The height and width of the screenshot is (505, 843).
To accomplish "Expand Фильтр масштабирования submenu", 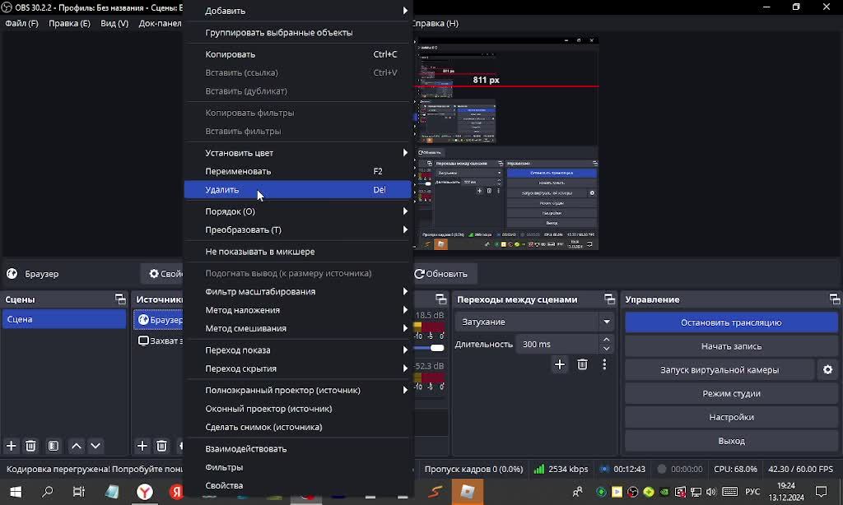I will tap(297, 292).
